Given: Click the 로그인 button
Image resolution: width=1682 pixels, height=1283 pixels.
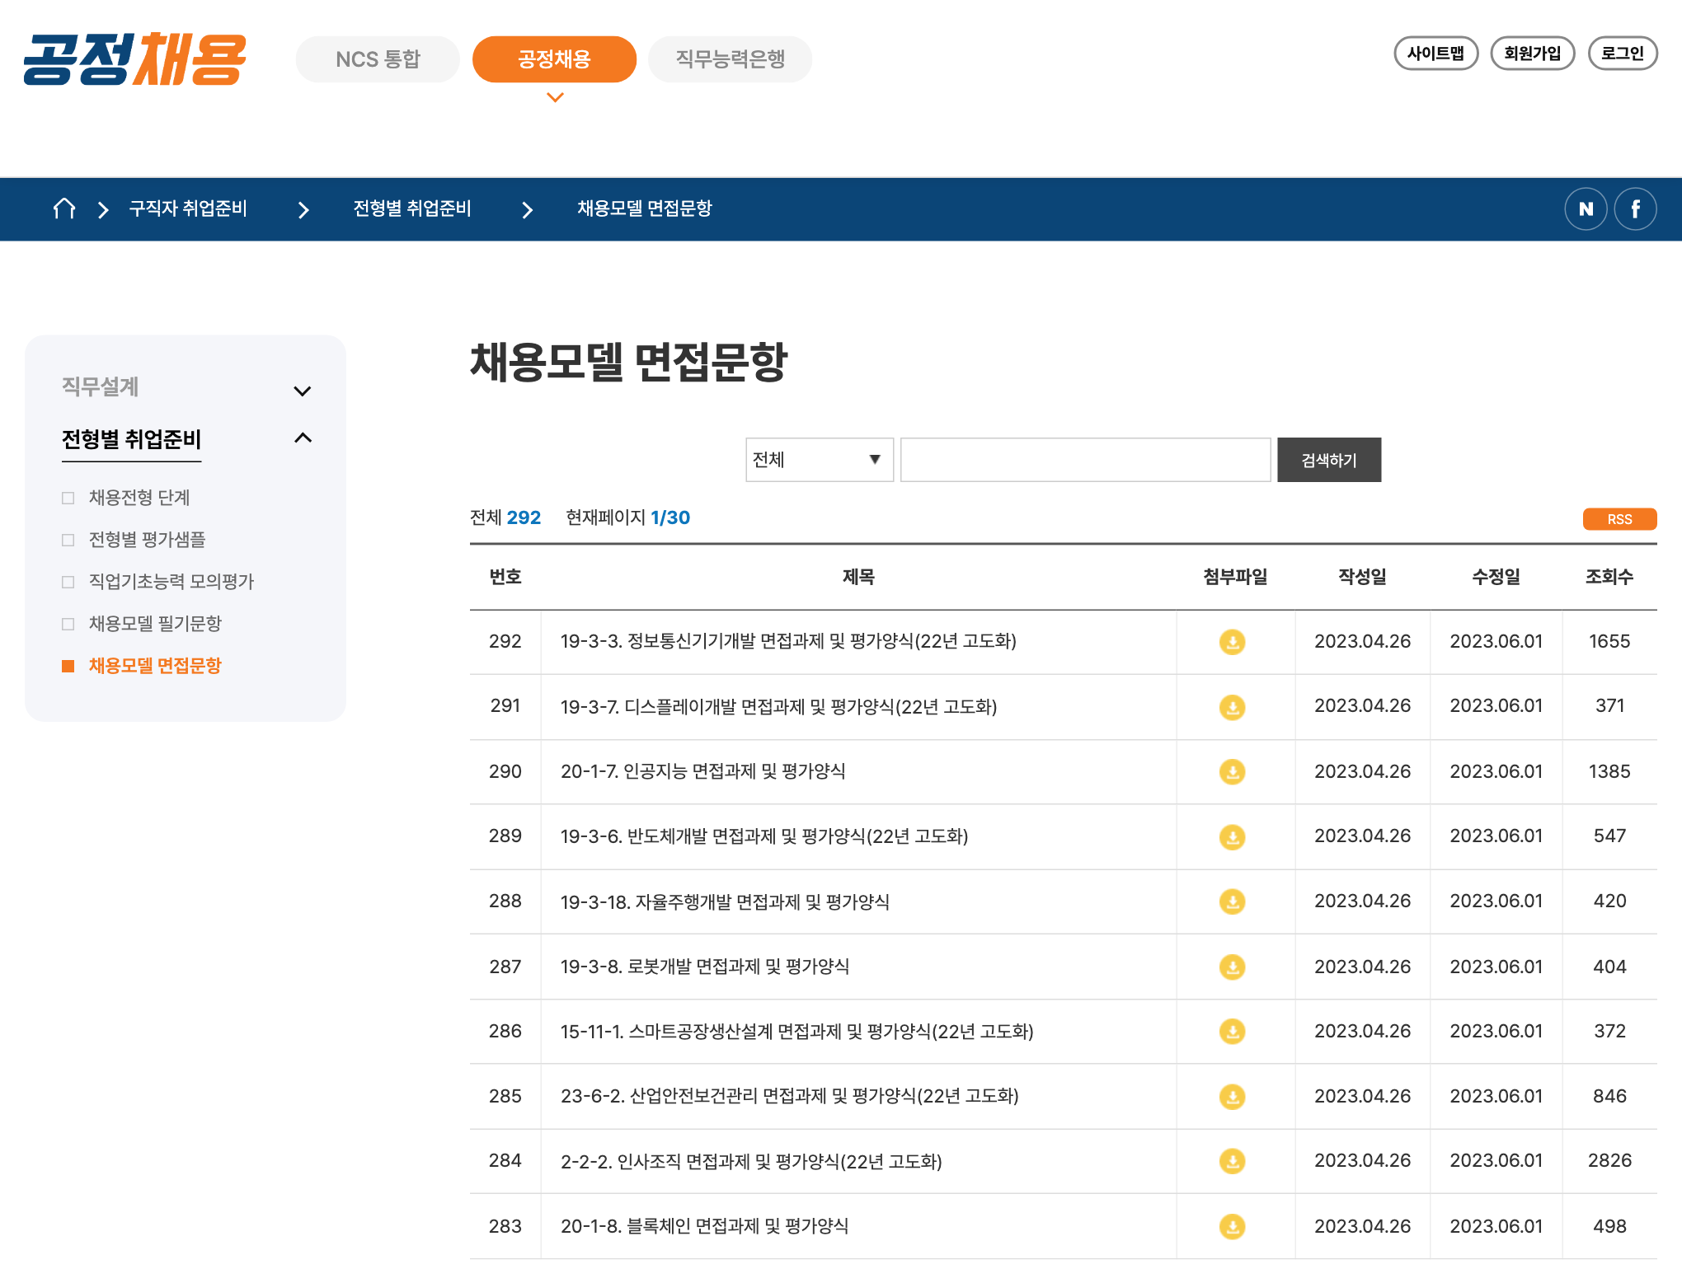Looking at the screenshot, I should pos(1623,54).
